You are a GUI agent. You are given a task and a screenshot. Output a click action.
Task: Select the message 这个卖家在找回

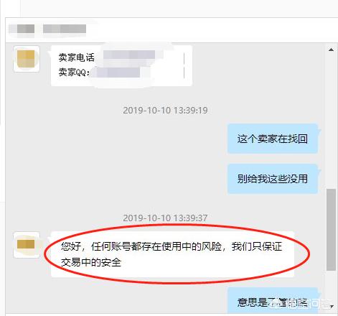pos(273,139)
